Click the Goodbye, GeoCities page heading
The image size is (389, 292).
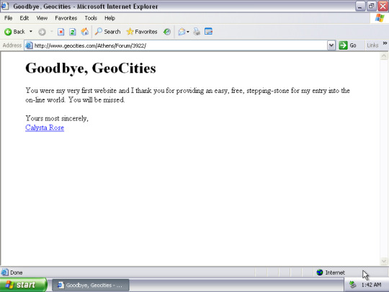coord(91,68)
